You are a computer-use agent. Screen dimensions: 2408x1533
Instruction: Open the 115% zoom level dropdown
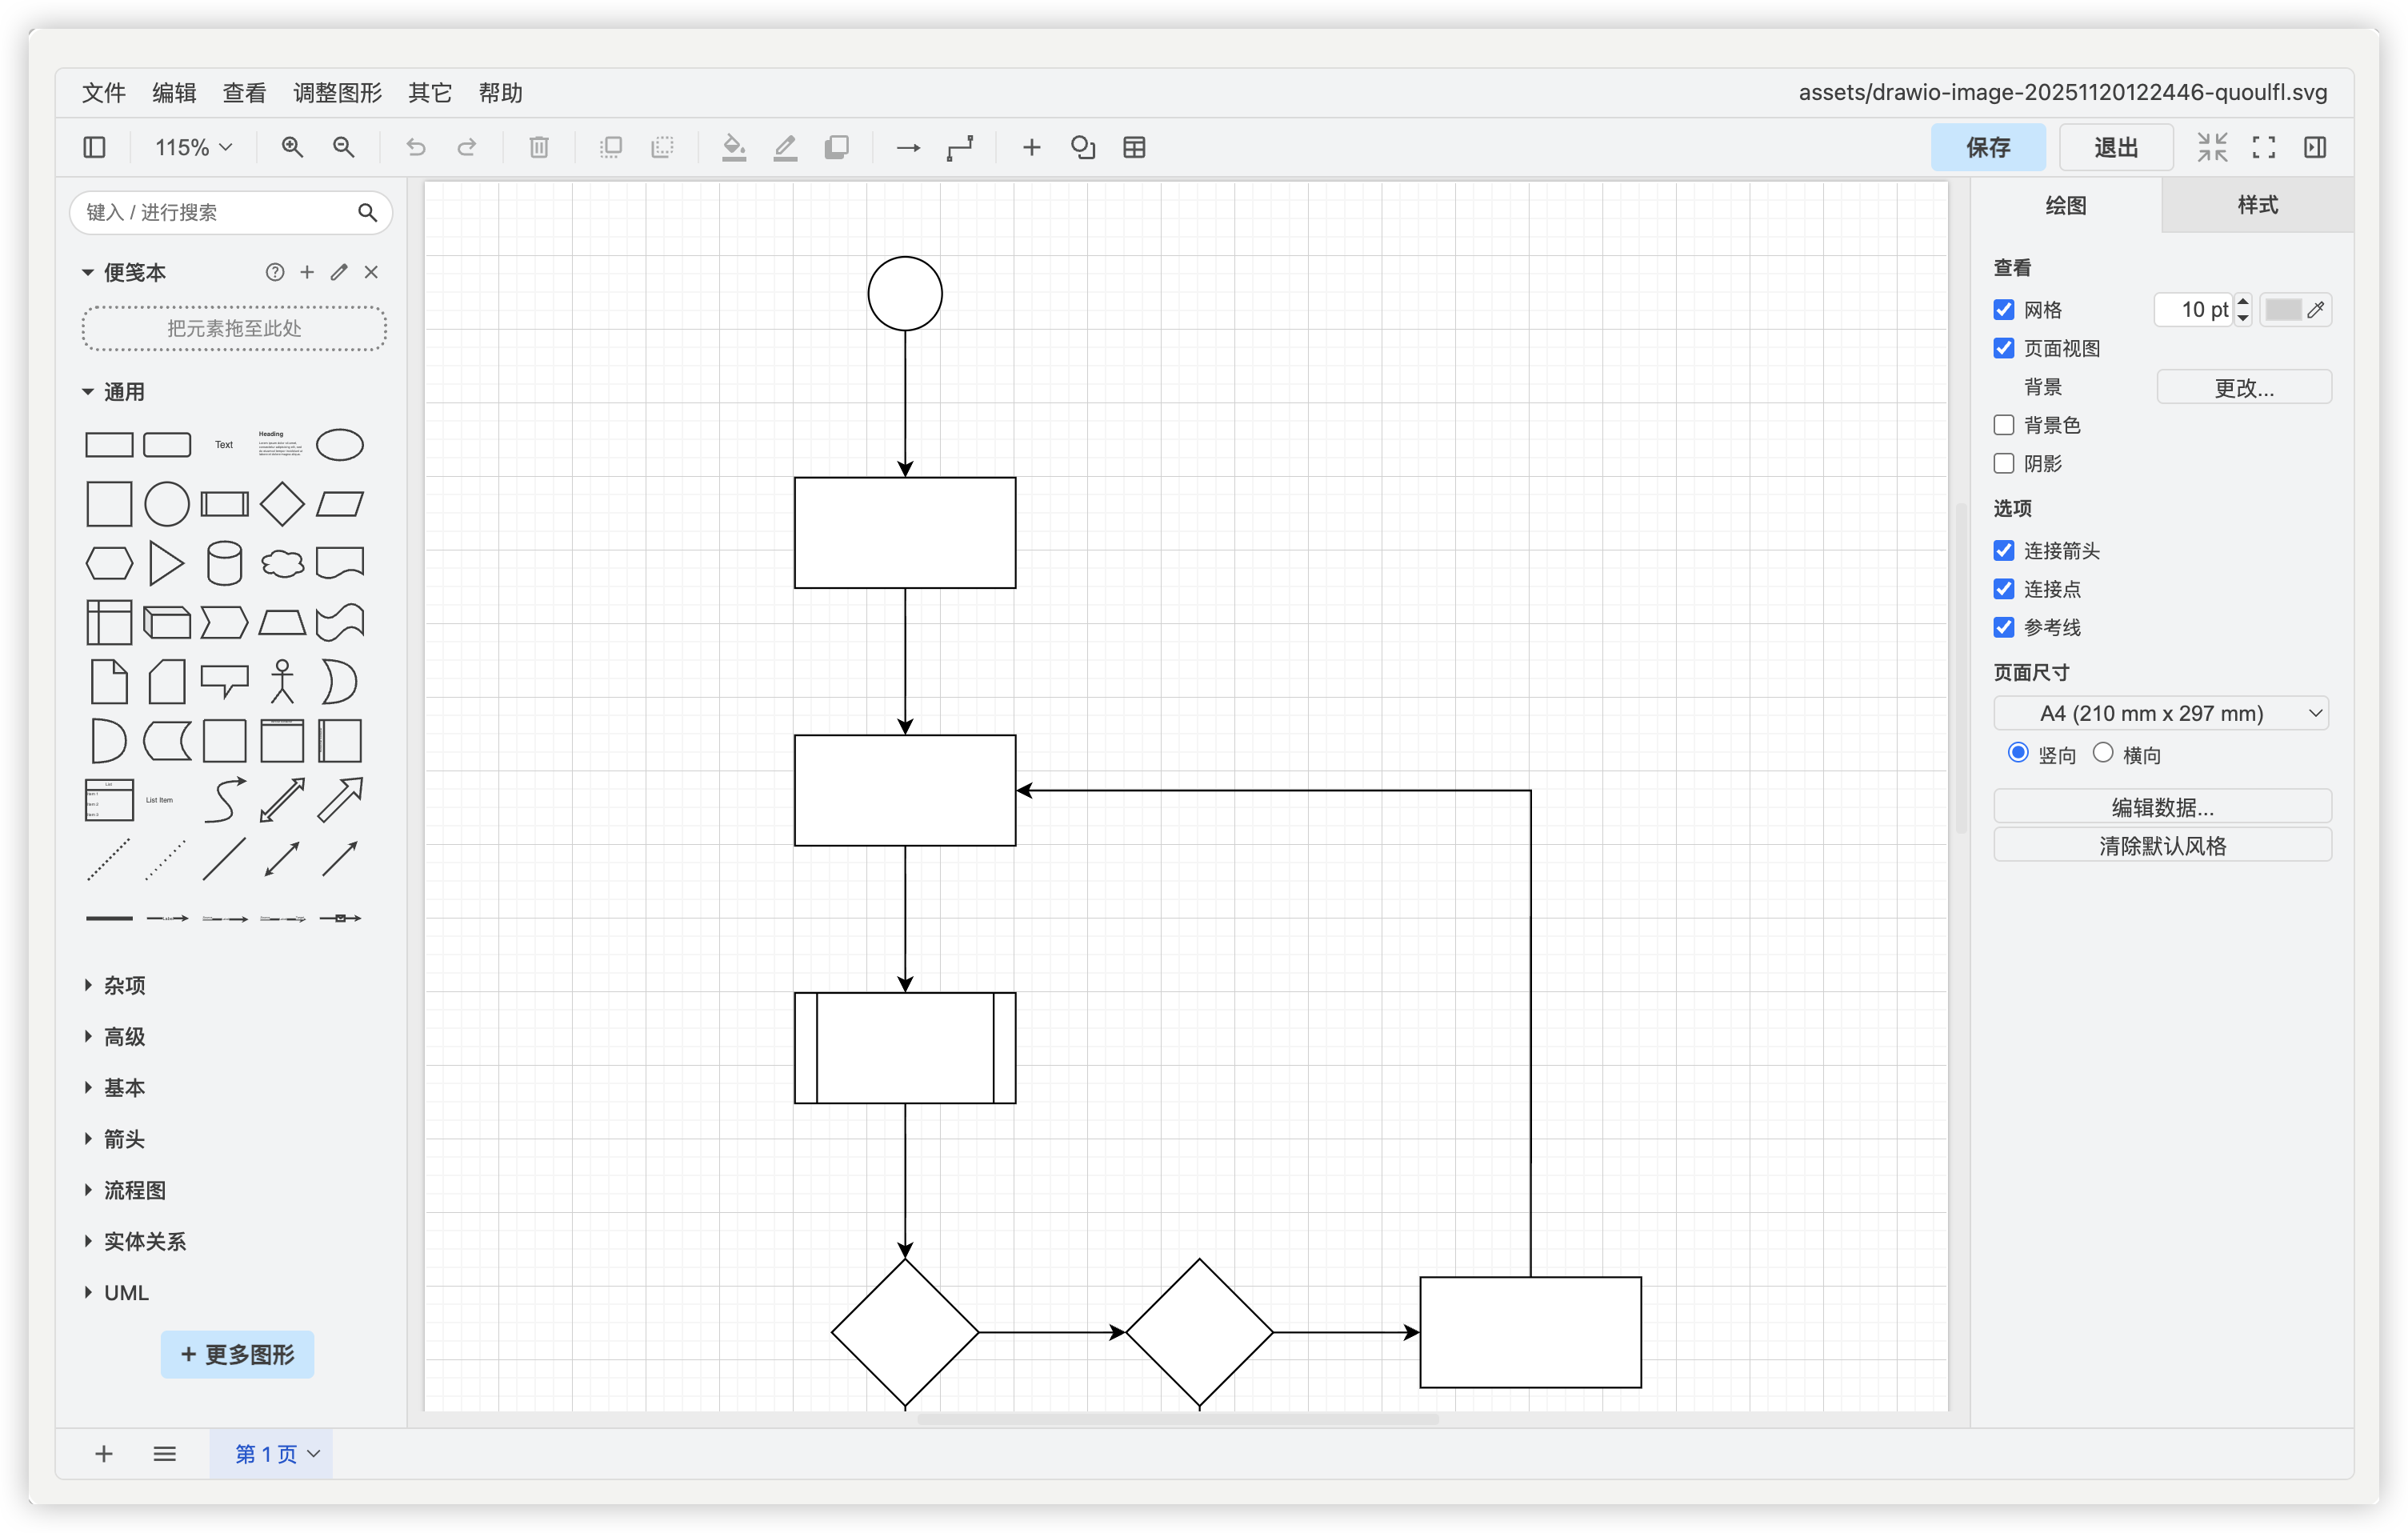coord(193,148)
